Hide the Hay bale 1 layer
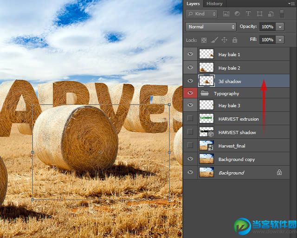This screenshot has width=297, height=238. click(190, 54)
